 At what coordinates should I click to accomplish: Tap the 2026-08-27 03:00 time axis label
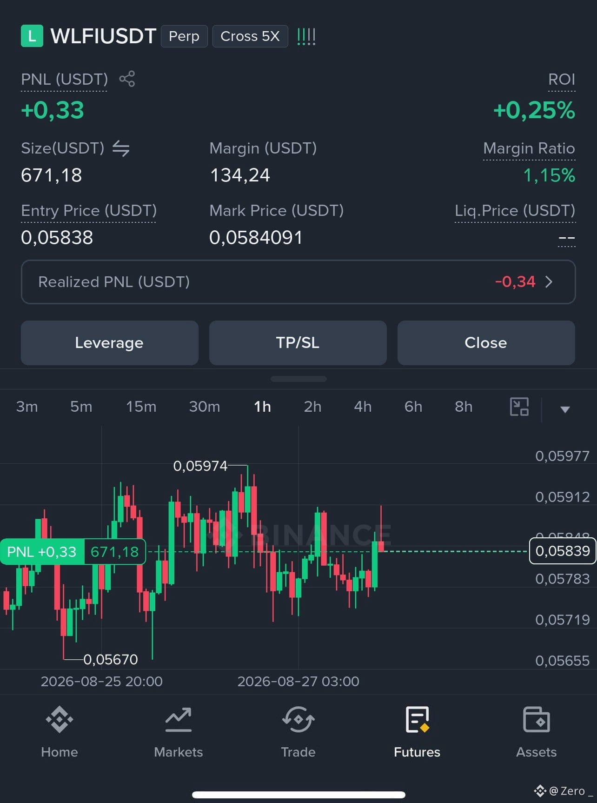pyautogui.click(x=298, y=682)
